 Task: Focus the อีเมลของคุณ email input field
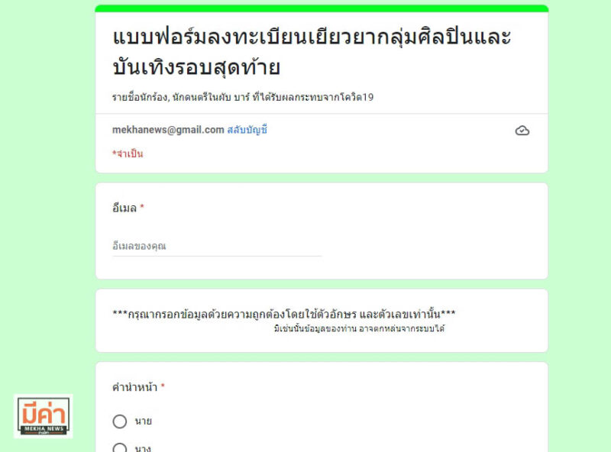point(217,246)
